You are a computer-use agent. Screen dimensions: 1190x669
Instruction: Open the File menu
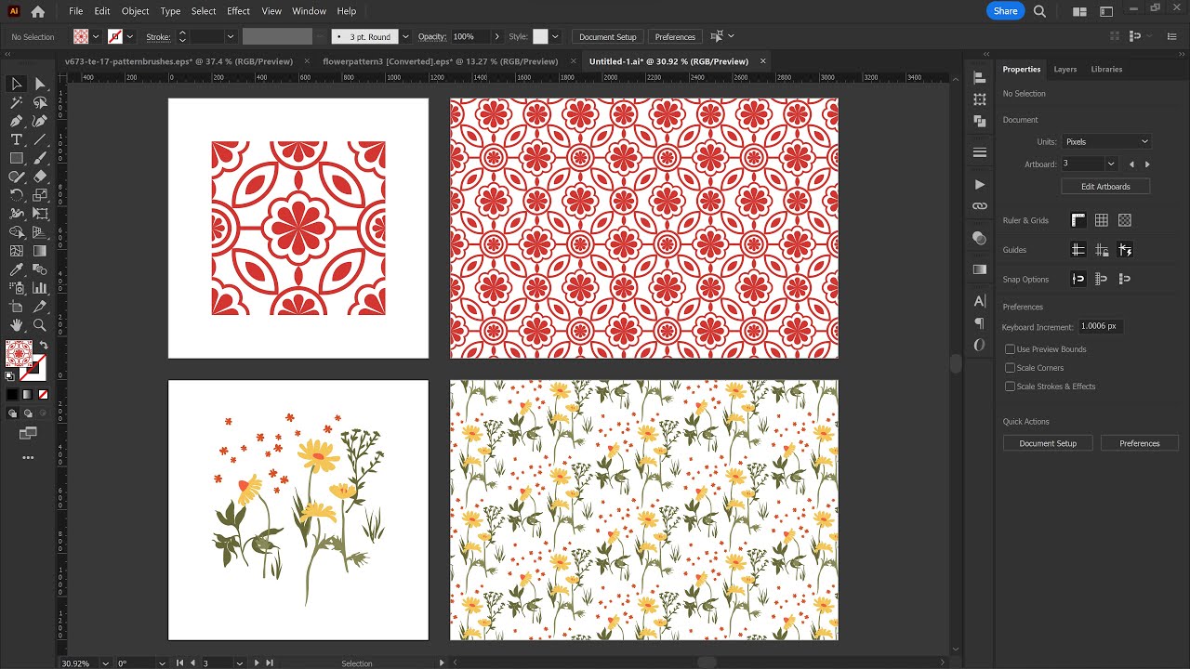coord(75,11)
